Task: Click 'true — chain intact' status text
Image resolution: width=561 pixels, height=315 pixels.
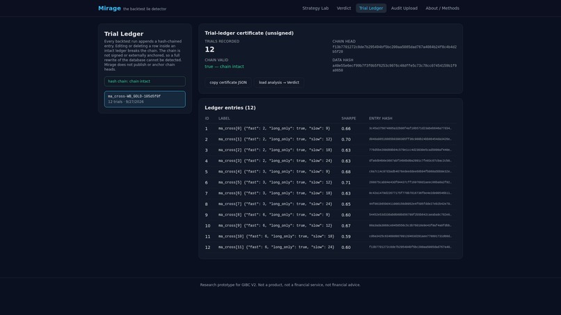Action: tap(224, 67)
